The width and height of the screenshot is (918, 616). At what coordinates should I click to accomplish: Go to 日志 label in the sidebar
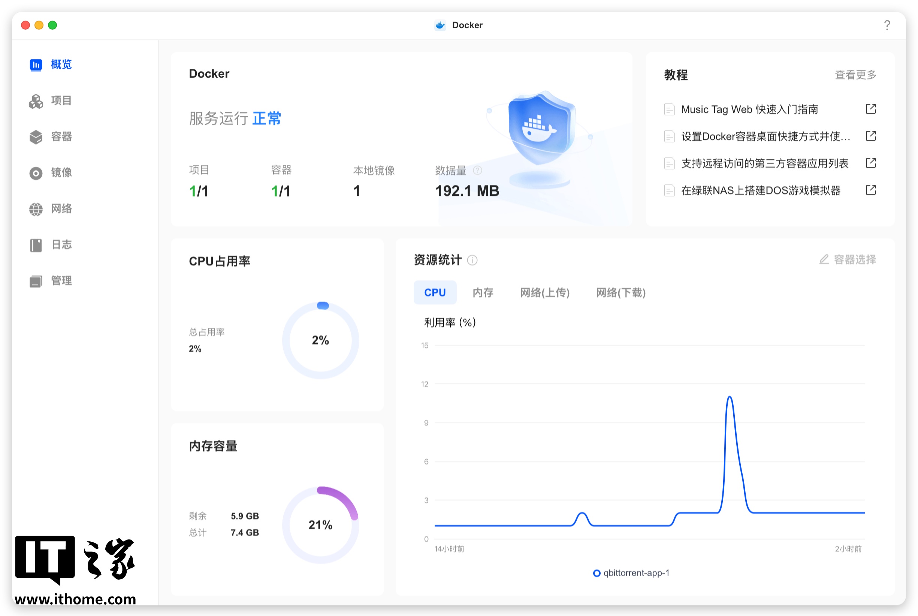(61, 246)
